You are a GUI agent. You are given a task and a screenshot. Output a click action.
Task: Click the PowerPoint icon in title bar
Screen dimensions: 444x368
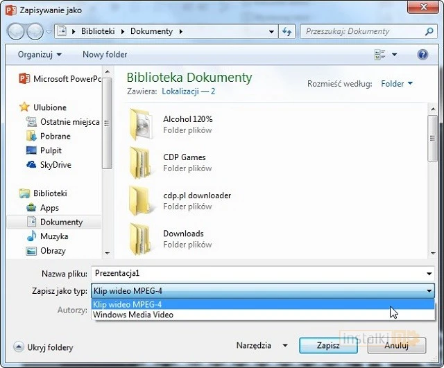(11, 10)
